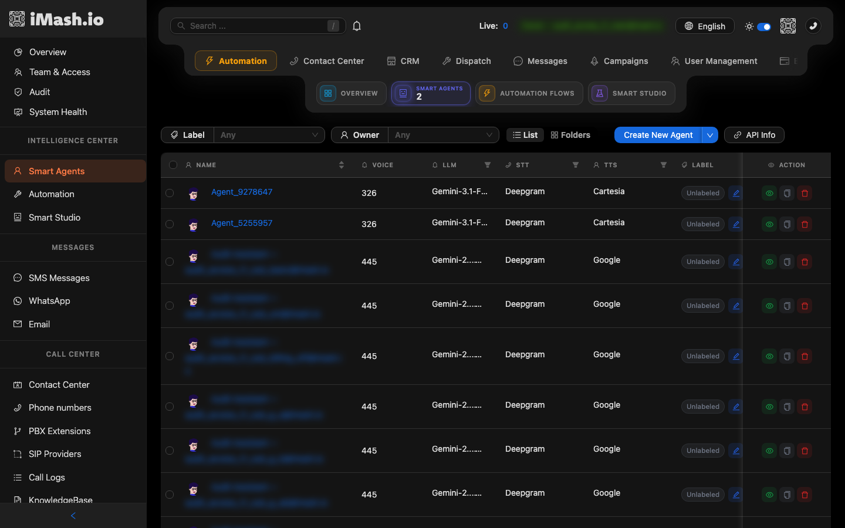This screenshot has width=845, height=528.
Task: Open the User Management tab
Action: (714, 61)
